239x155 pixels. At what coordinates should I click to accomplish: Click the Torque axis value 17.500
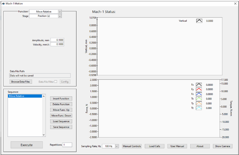(224, 80)
